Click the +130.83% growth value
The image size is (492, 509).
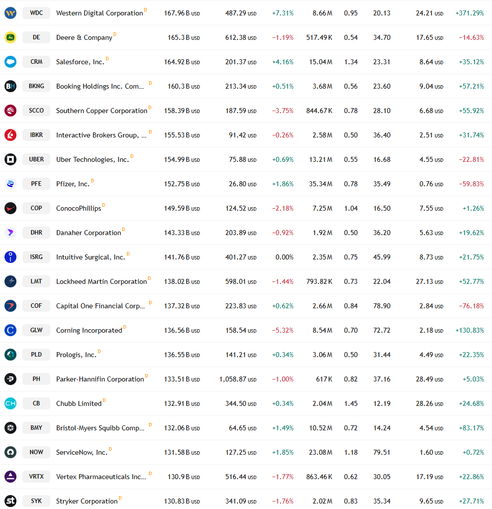pos(470,331)
